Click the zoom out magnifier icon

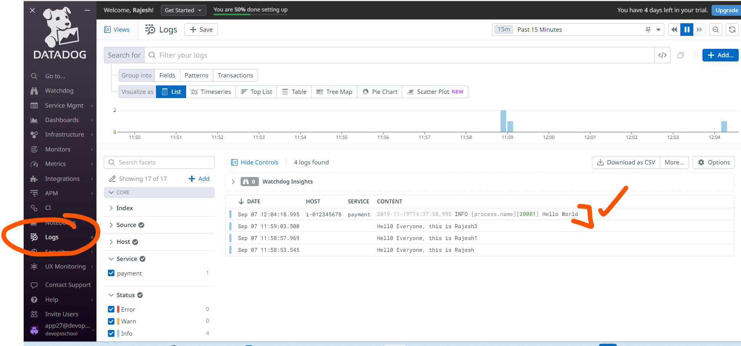(716, 30)
